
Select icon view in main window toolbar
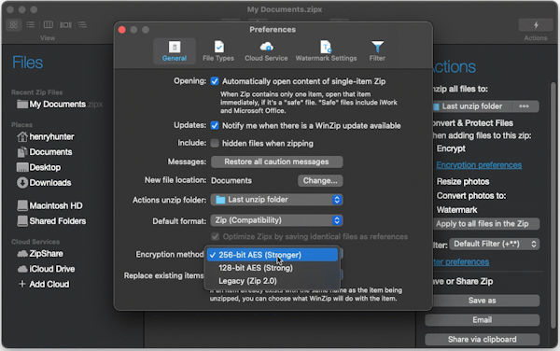coord(13,24)
